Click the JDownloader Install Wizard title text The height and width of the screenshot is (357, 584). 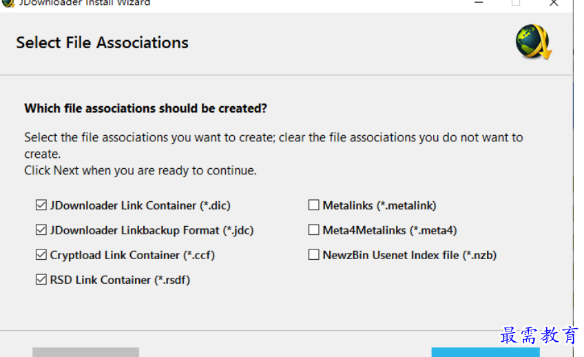point(85,3)
